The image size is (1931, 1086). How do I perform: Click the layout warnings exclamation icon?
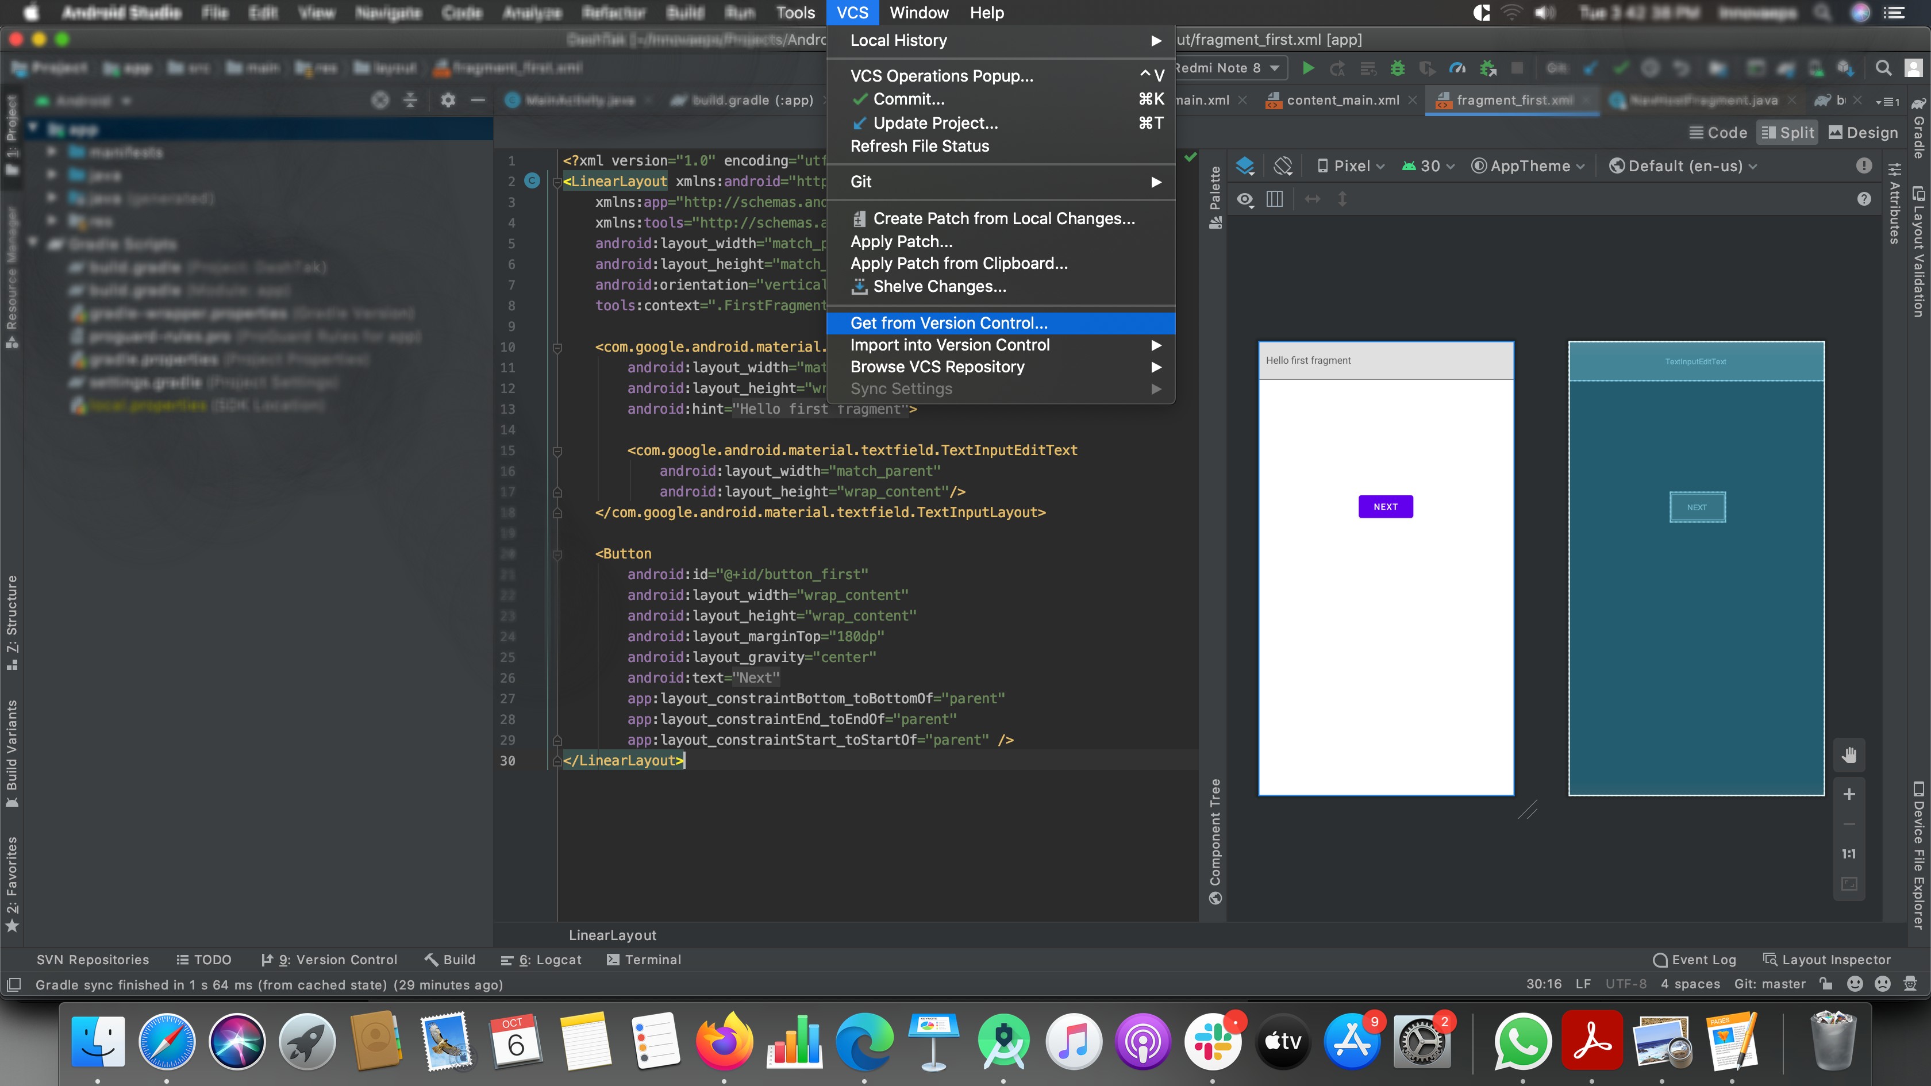coord(1864,165)
